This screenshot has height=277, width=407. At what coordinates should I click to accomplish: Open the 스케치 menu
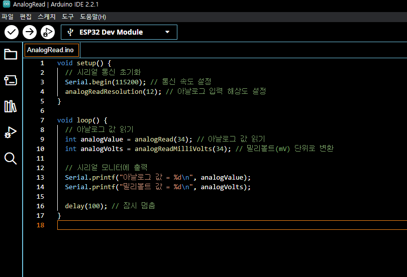coord(46,17)
